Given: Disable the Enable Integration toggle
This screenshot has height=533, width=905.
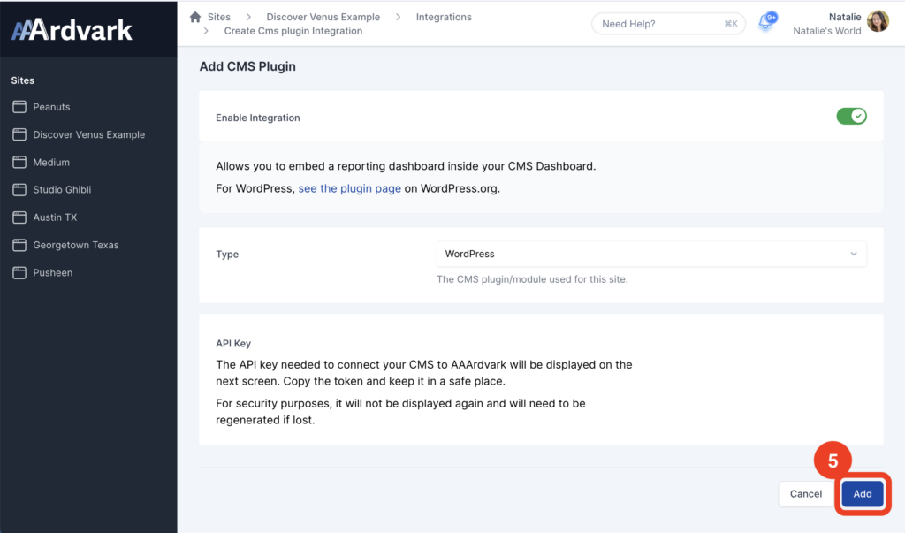Looking at the screenshot, I should tap(851, 117).
